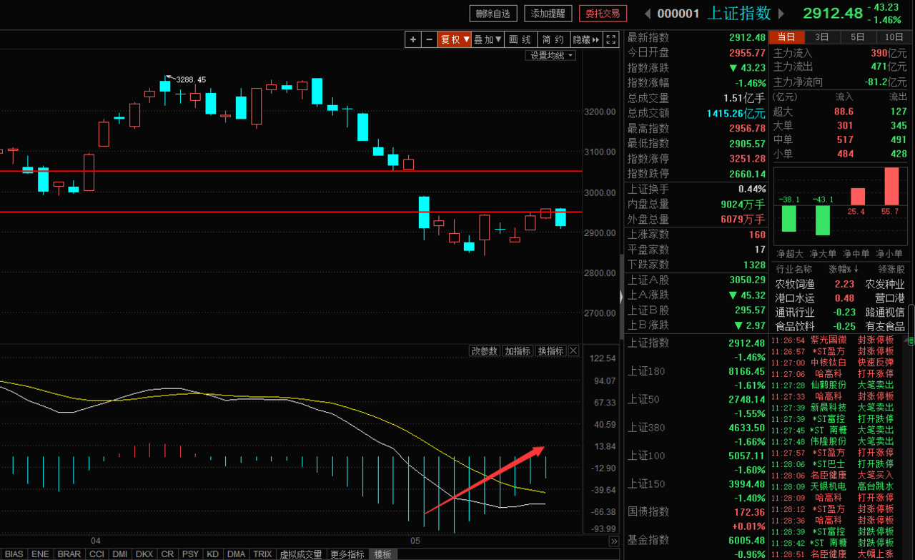Toggle fullscreen chart icon
This screenshot has height=560, width=915.
610,40
